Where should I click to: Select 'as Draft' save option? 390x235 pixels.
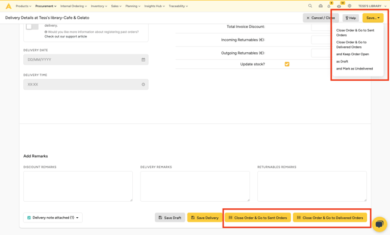click(x=342, y=62)
